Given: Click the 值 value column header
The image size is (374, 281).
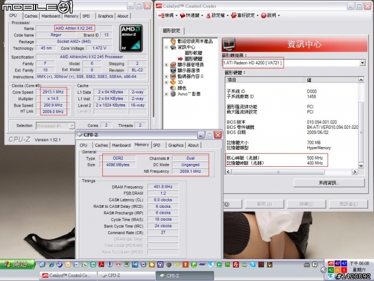Looking at the screenshot, I should [331, 80].
